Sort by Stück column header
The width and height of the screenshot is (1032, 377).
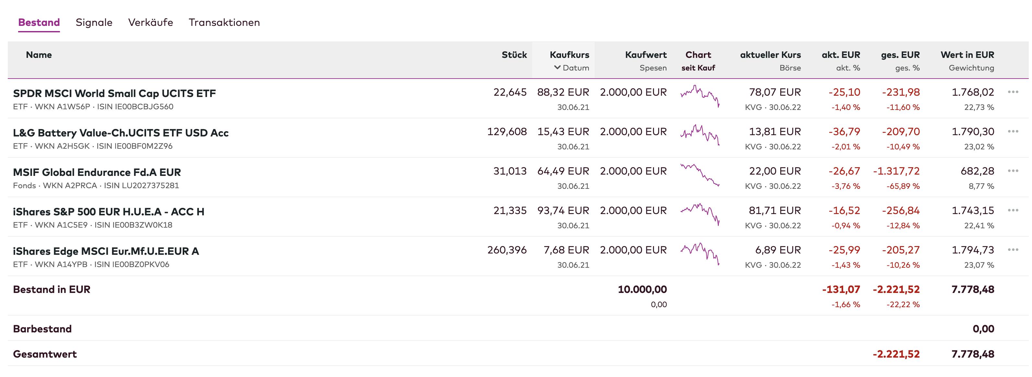point(514,55)
